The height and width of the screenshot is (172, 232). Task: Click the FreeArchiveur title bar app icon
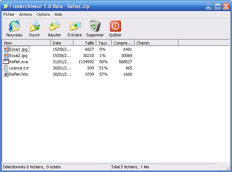click(x=5, y=6)
